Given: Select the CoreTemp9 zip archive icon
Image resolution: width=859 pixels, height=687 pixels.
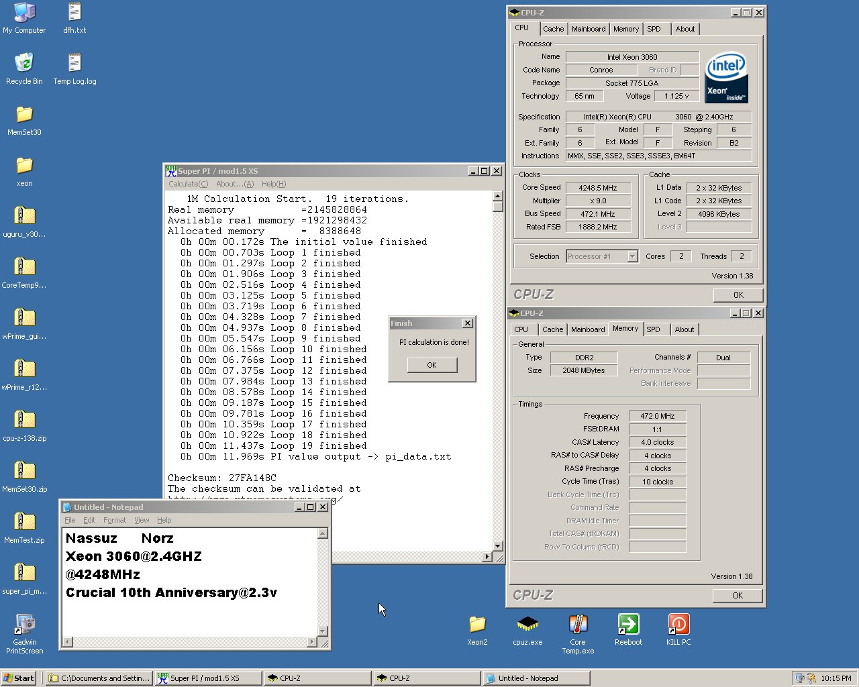Looking at the screenshot, I should 24,273.
